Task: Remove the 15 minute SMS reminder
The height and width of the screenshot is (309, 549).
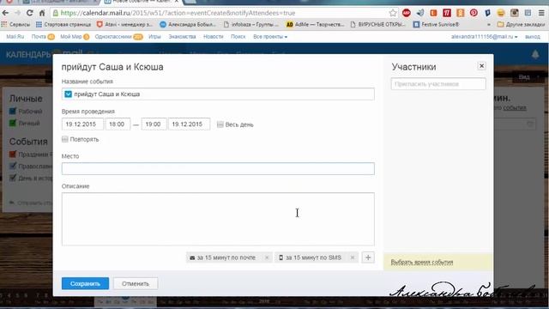Action: point(353,257)
